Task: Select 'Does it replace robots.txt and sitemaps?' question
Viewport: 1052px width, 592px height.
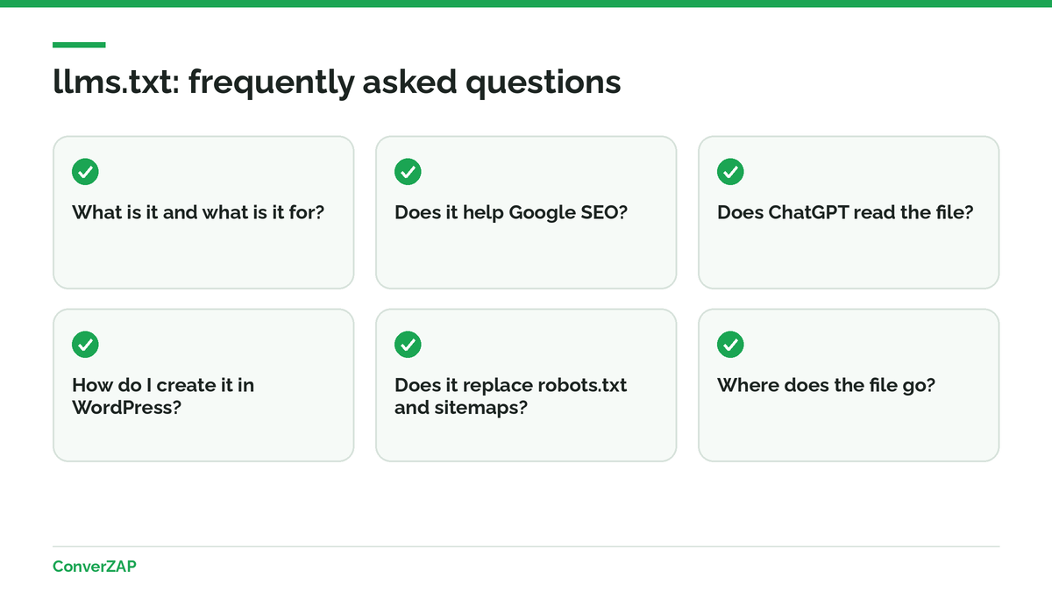Action: point(511,396)
